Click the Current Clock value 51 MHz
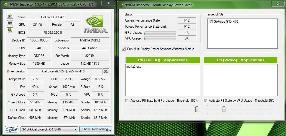 (35, 102)
